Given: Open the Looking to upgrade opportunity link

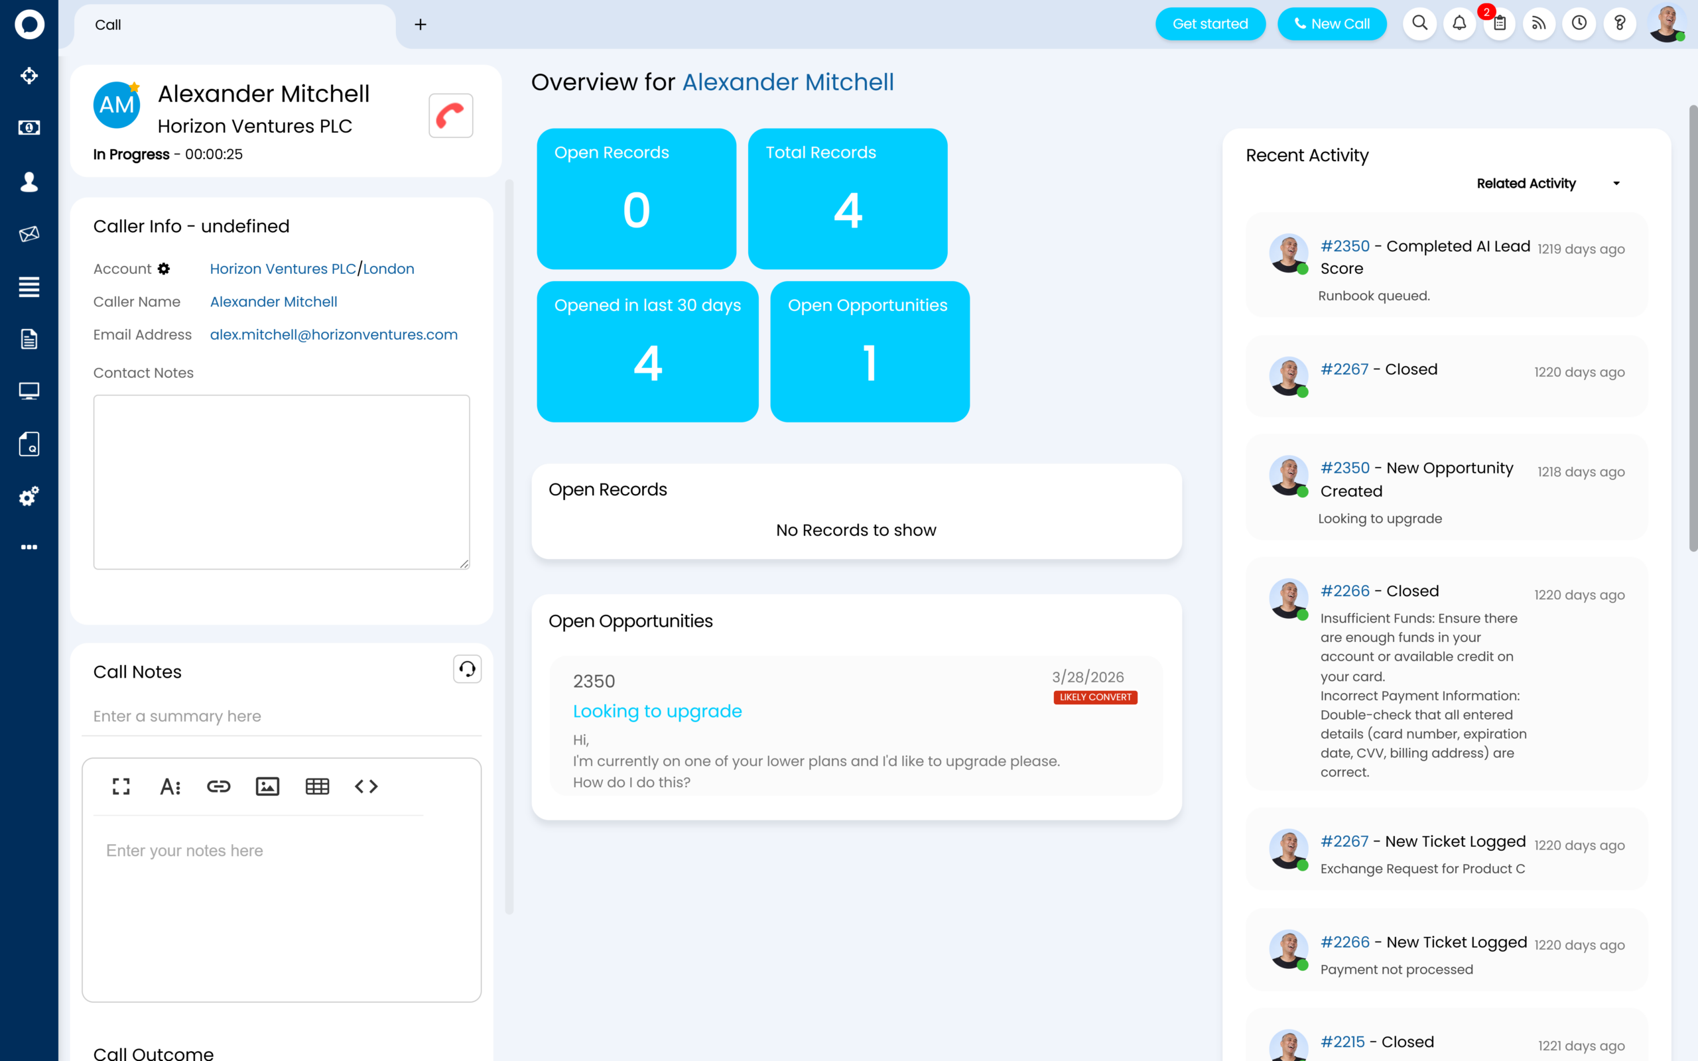Looking at the screenshot, I should pyautogui.click(x=657, y=711).
